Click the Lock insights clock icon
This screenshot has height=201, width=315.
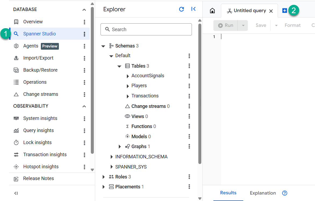pos(16,142)
